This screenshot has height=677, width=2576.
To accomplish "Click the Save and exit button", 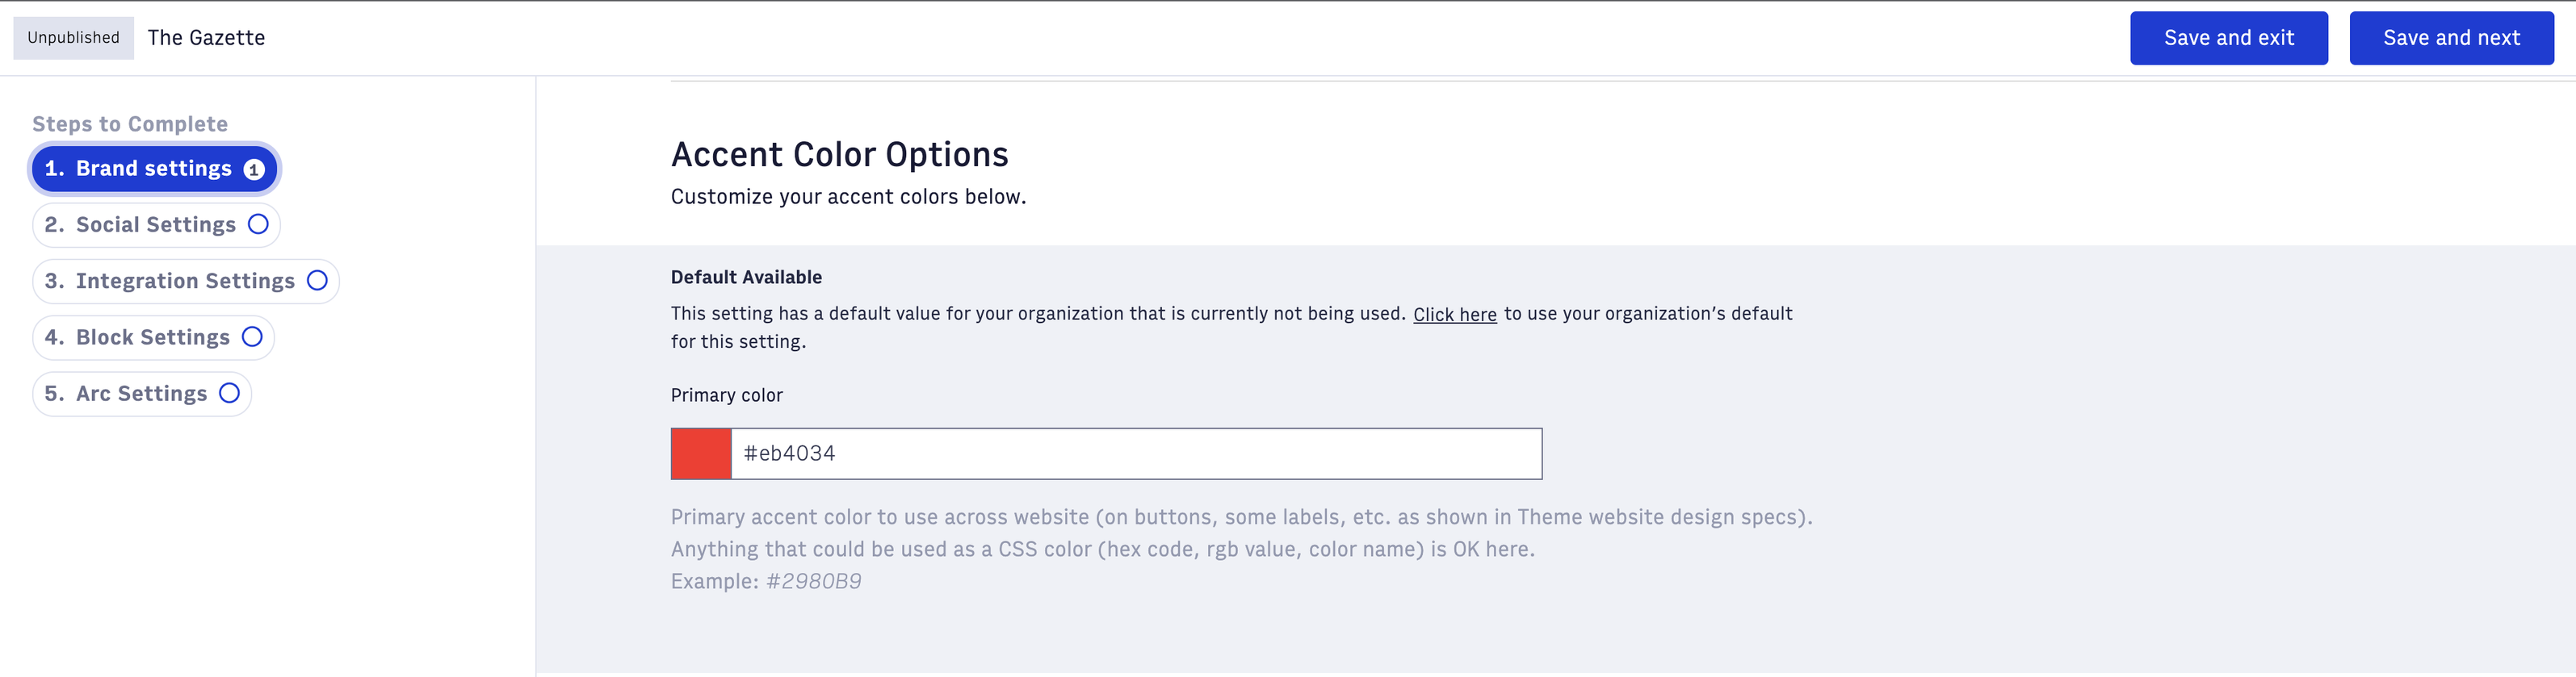I will click(x=2228, y=38).
